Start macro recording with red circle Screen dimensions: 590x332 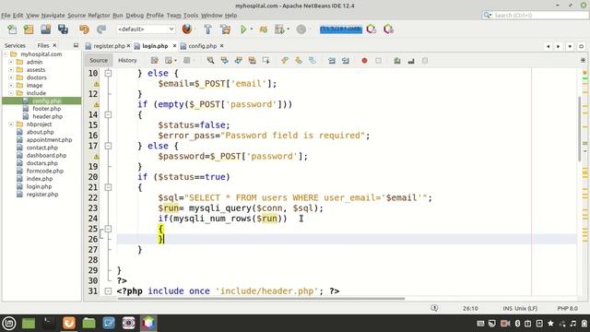[364, 61]
